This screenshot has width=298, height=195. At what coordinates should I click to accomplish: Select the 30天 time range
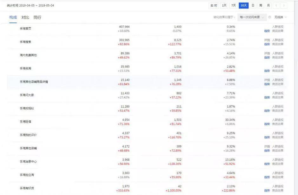pos(244,5)
